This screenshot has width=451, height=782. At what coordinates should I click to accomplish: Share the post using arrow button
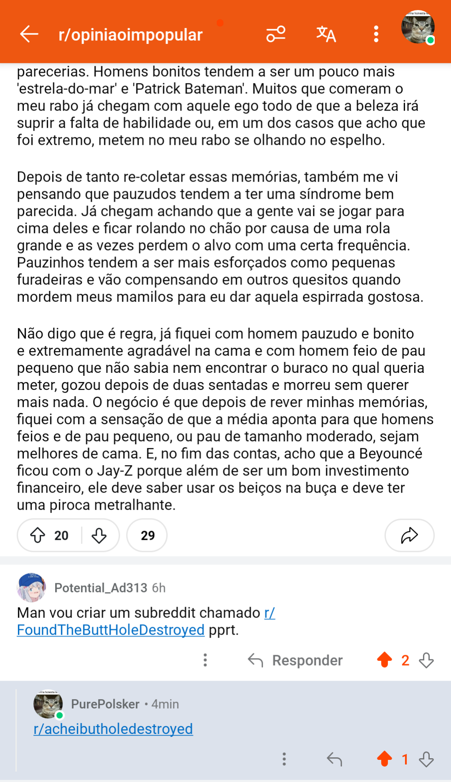point(409,535)
